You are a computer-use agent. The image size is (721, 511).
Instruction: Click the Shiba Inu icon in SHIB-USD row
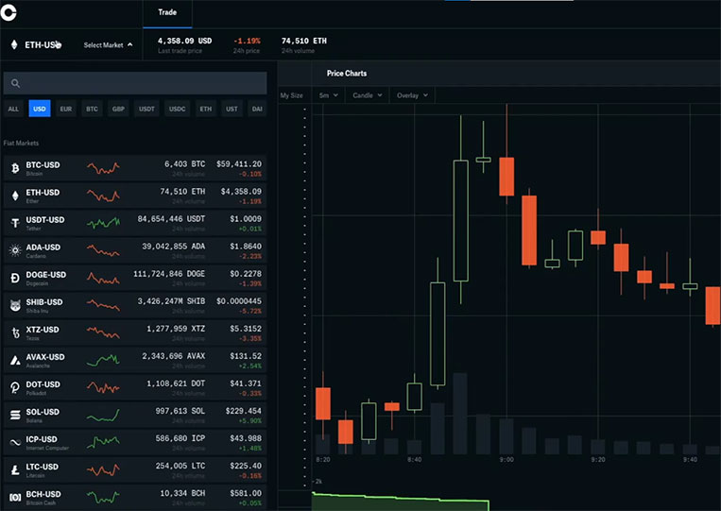point(15,306)
